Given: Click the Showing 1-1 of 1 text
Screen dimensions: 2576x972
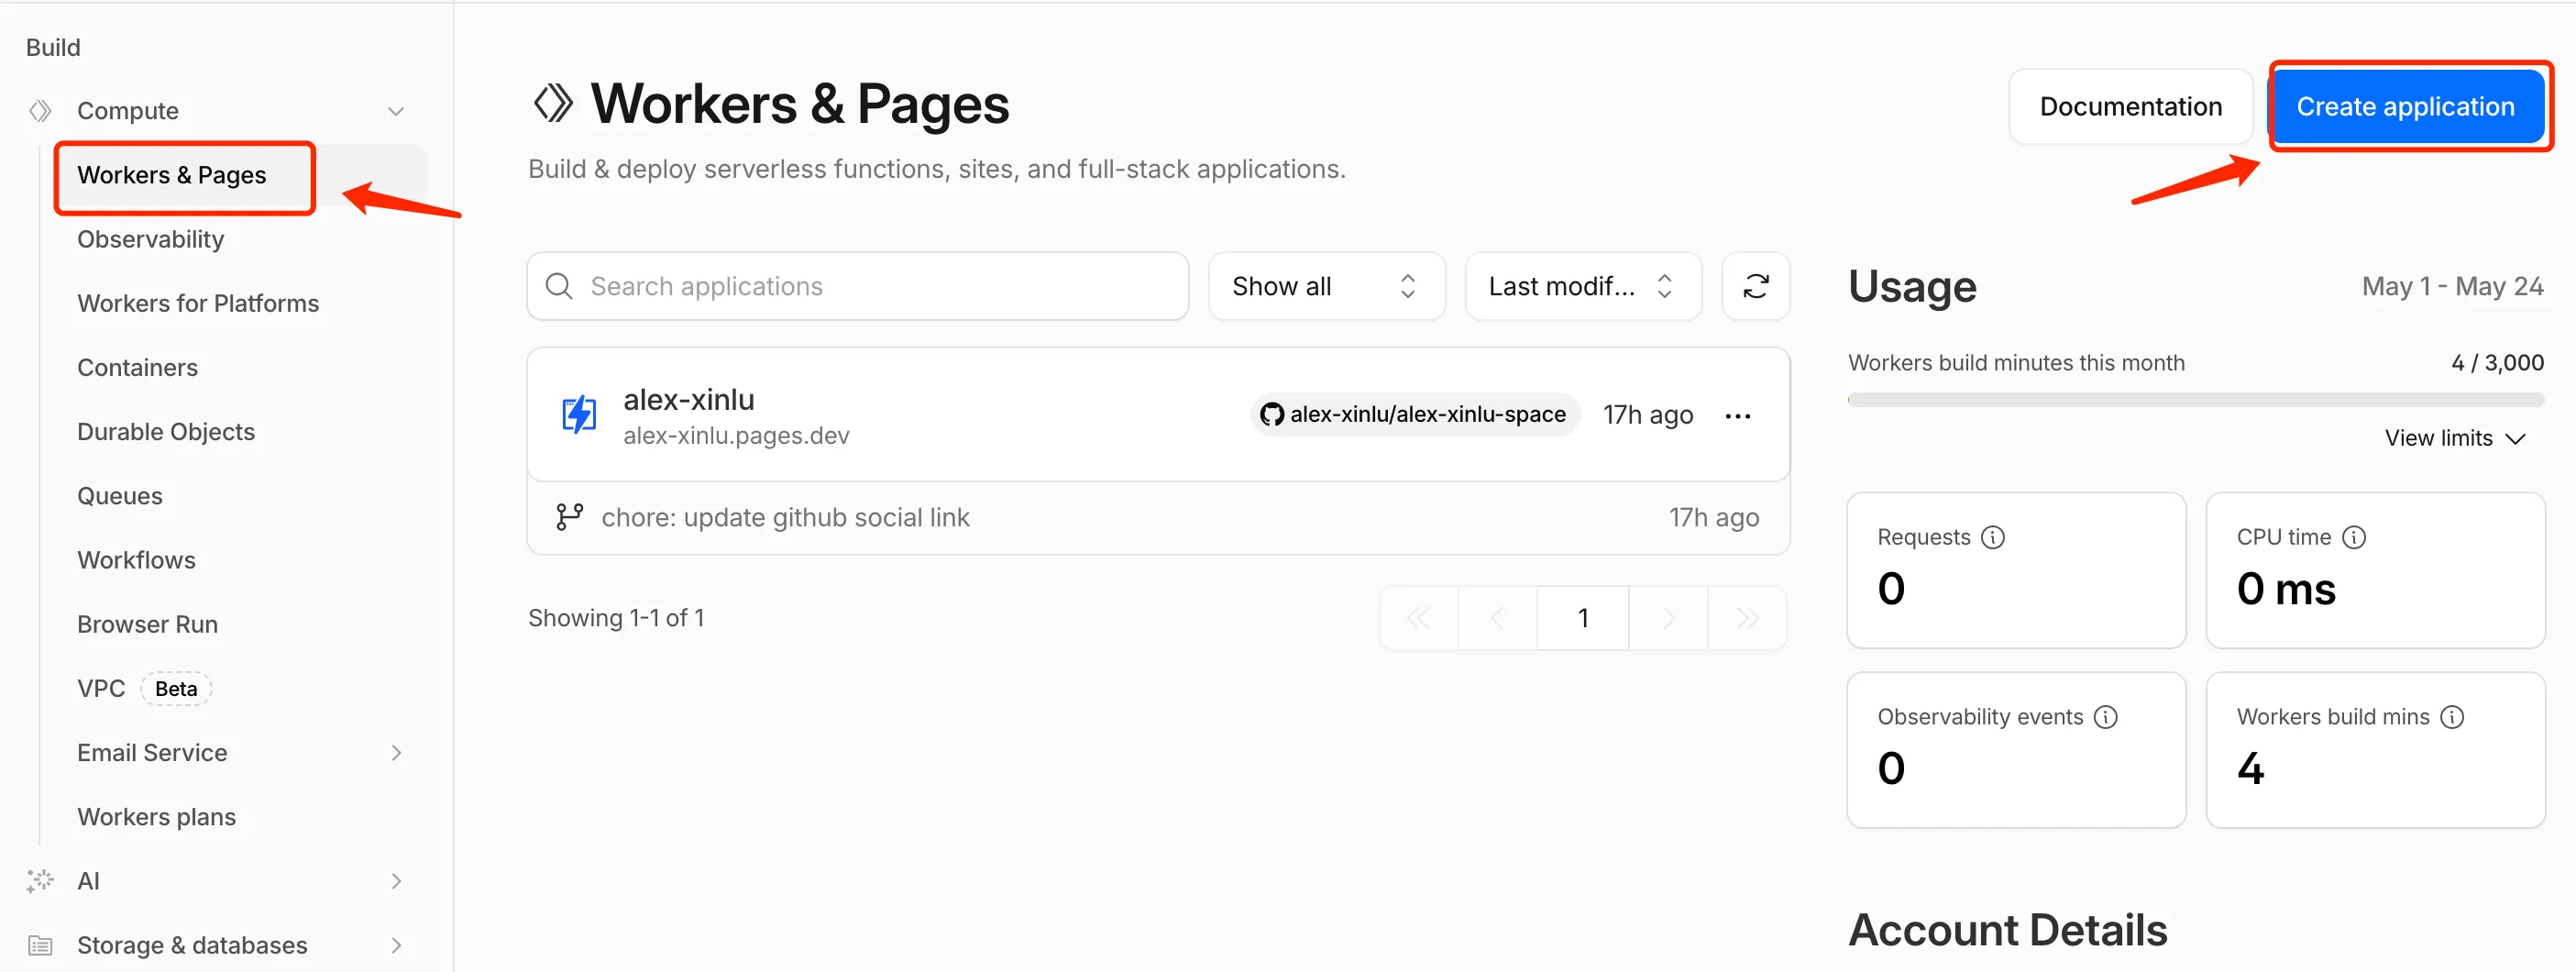Looking at the screenshot, I should [616, 618].
